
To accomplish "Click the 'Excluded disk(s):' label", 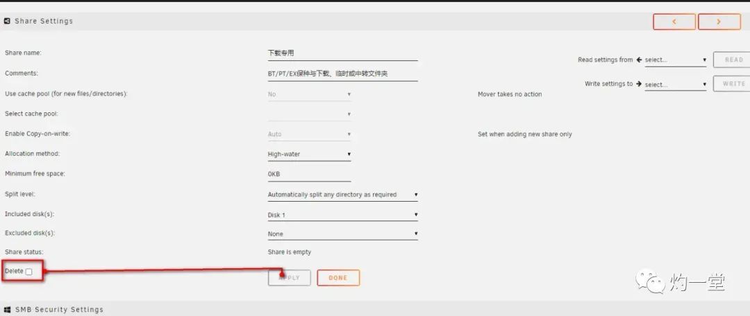I will (x=30, y=234).
